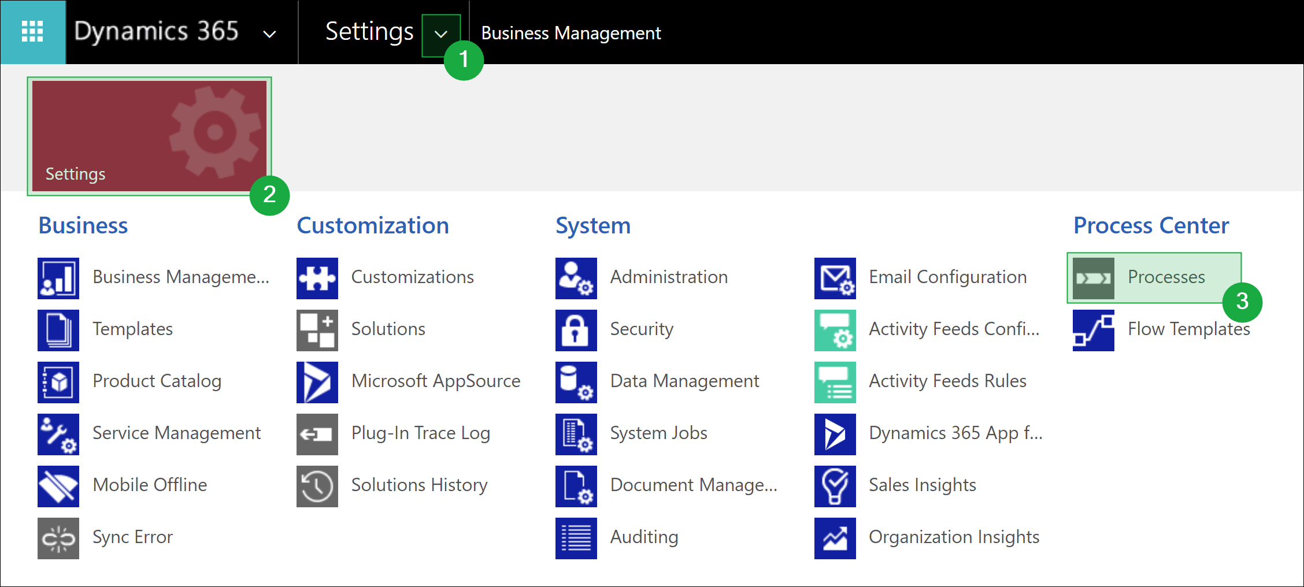Click the Activity Feeds Configuration icon
Screen dimensions: 1304x587
[835, 330]
